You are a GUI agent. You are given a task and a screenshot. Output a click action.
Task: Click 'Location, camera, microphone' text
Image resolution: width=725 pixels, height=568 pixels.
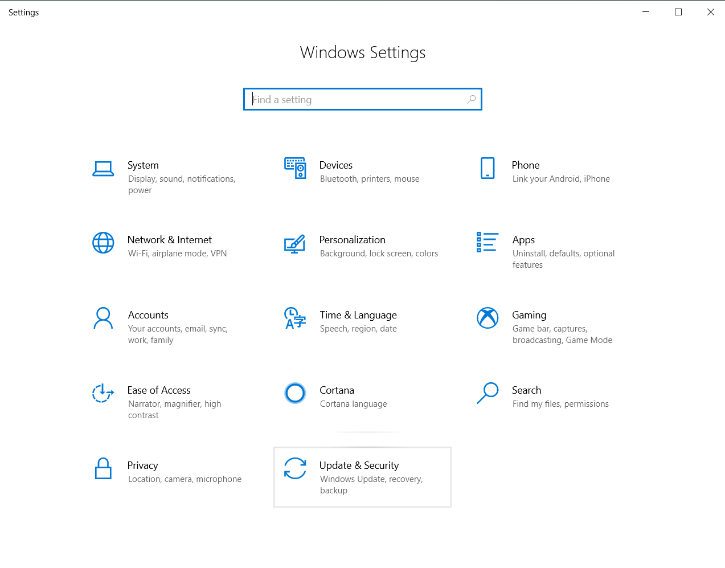[x=185, y=479]
